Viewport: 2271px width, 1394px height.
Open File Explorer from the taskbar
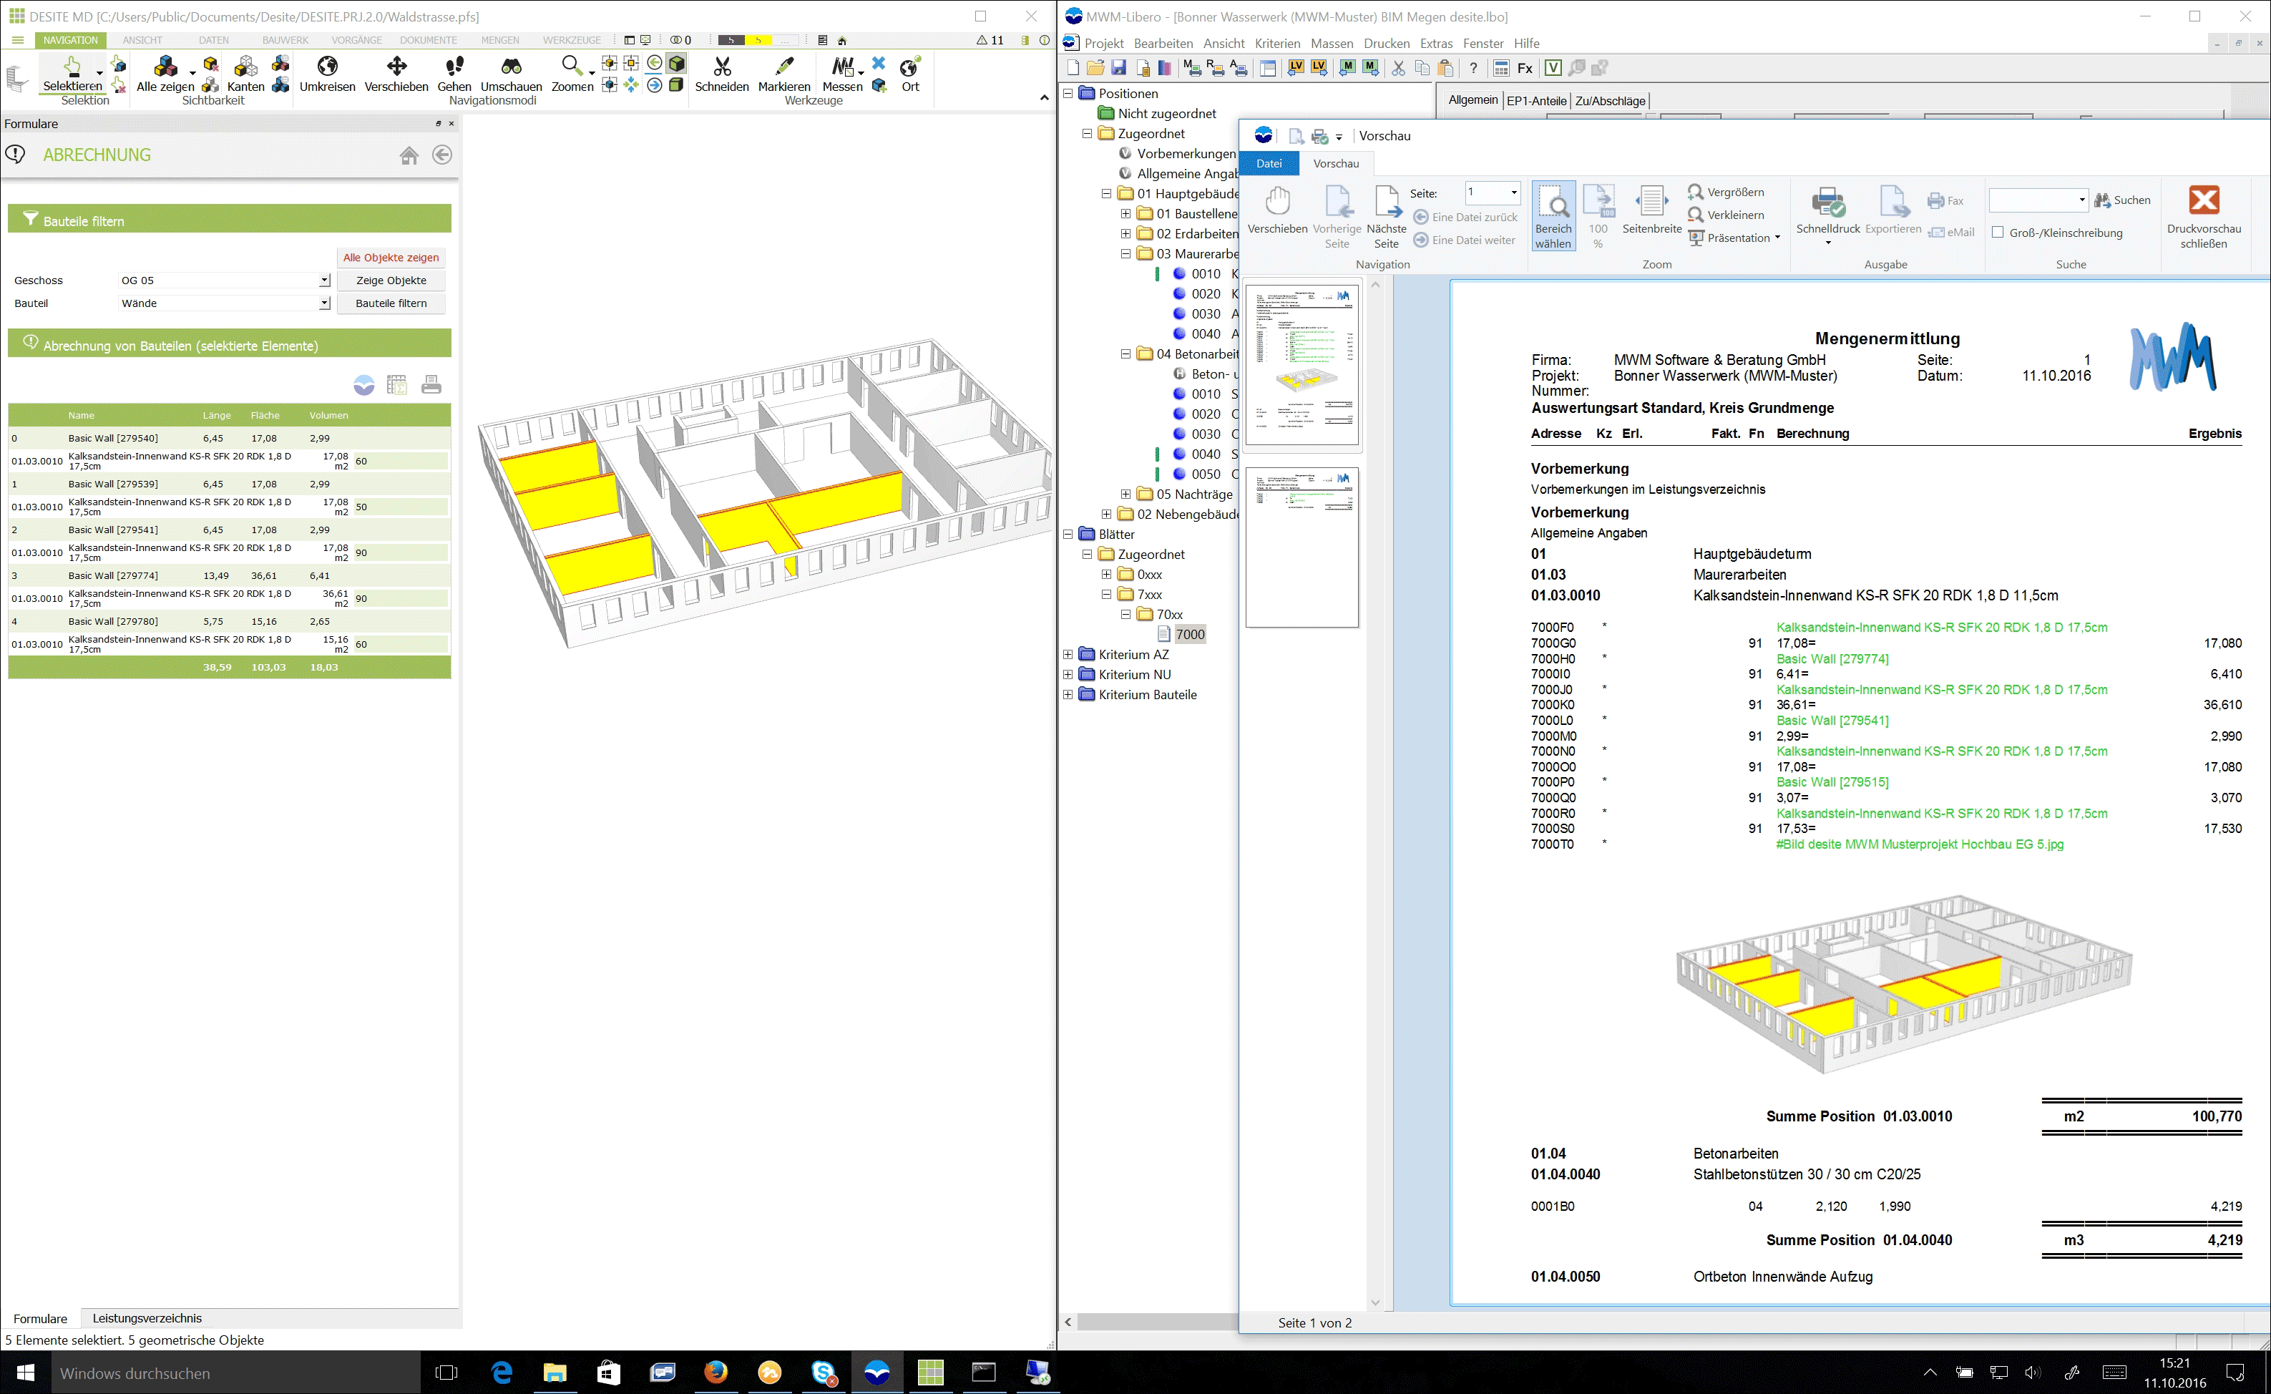tap(555, 1373)
